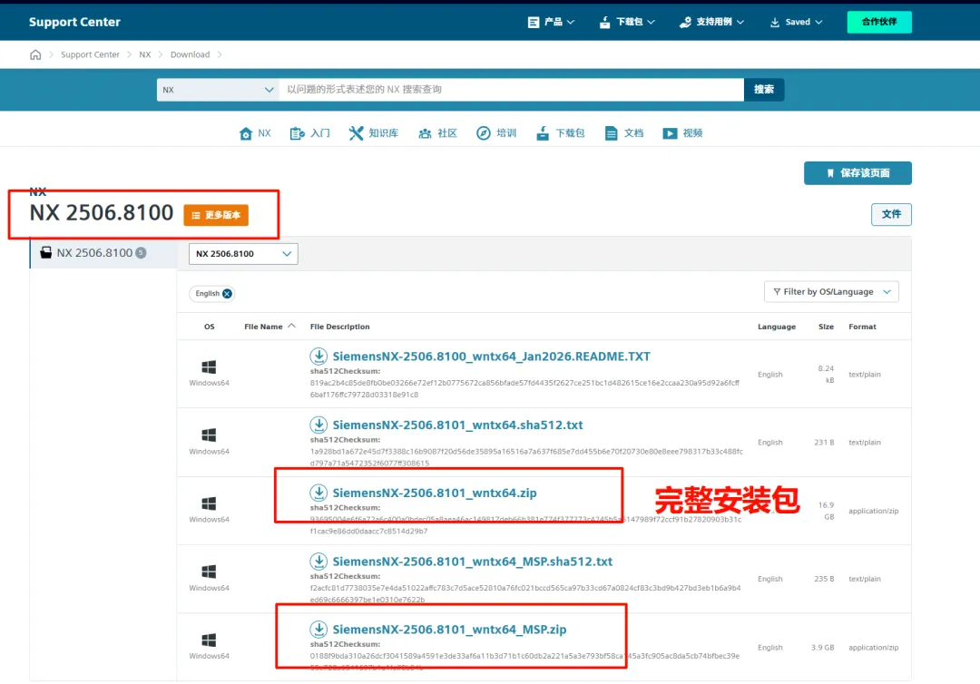Viewport: 980px width, 684px height.
Task: Open the 社区 community tab
Action: click(x=437, y=133)
